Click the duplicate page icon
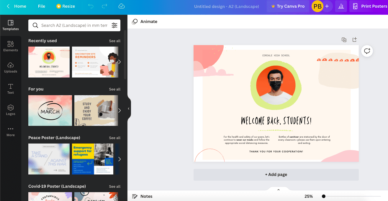The width and height of the screenshot is (388, 201). (x=344, y=39)
